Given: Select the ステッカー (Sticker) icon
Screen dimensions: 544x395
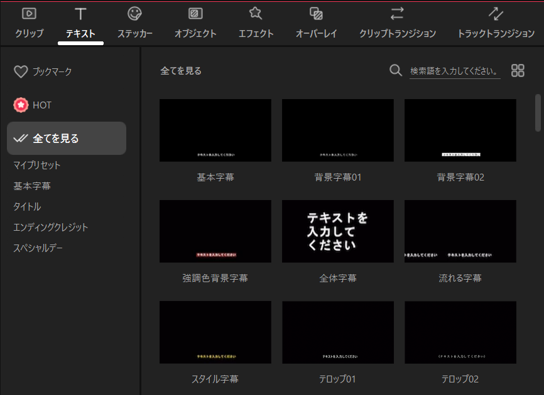Looking at the screenshot, I should [x=135, y=14].
